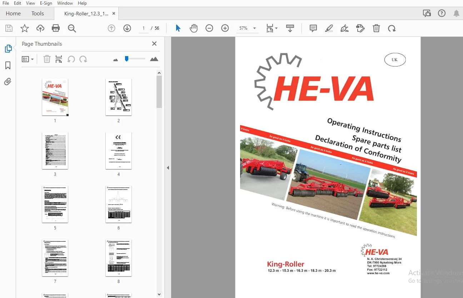Open the Edit menu
This screenshot has width=463, height=298.
click(18, 3)
